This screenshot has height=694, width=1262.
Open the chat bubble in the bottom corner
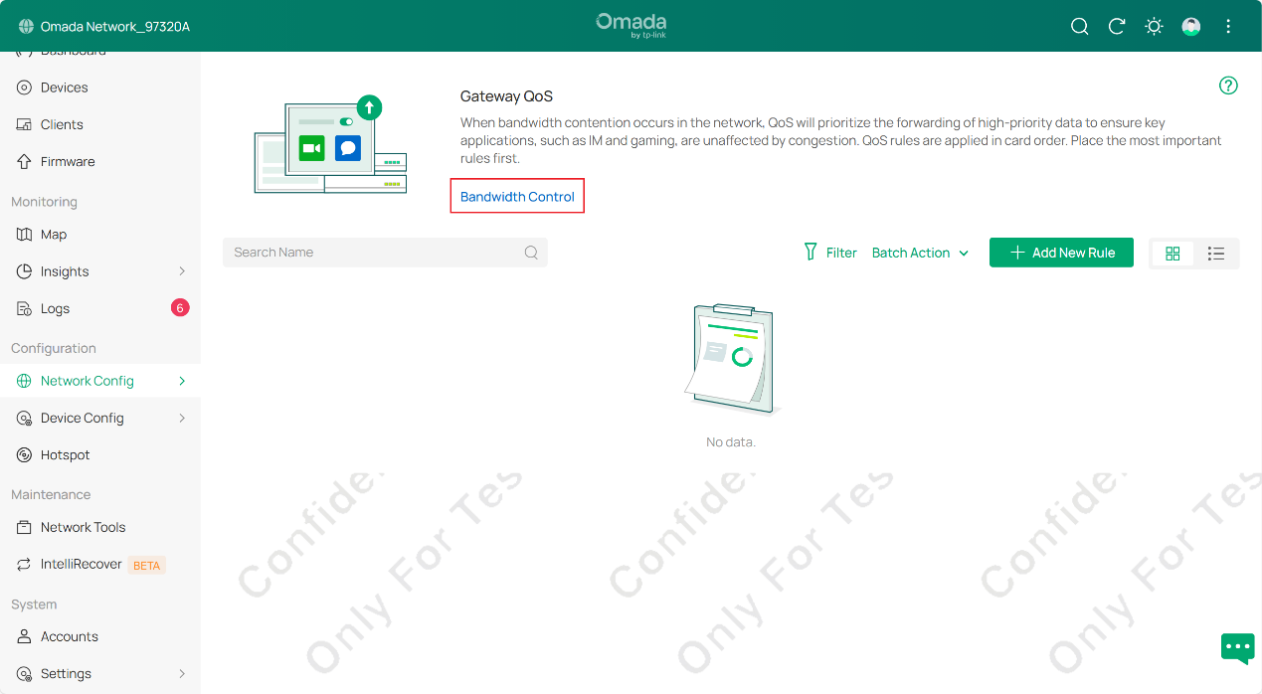click(1237, 648)
